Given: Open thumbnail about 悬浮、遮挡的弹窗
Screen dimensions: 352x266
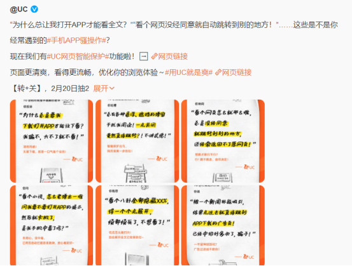Looking at the screenshot, I should (137, 141).
